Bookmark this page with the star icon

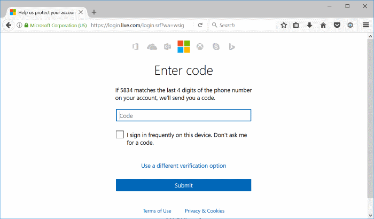click(x=284, y=25)
